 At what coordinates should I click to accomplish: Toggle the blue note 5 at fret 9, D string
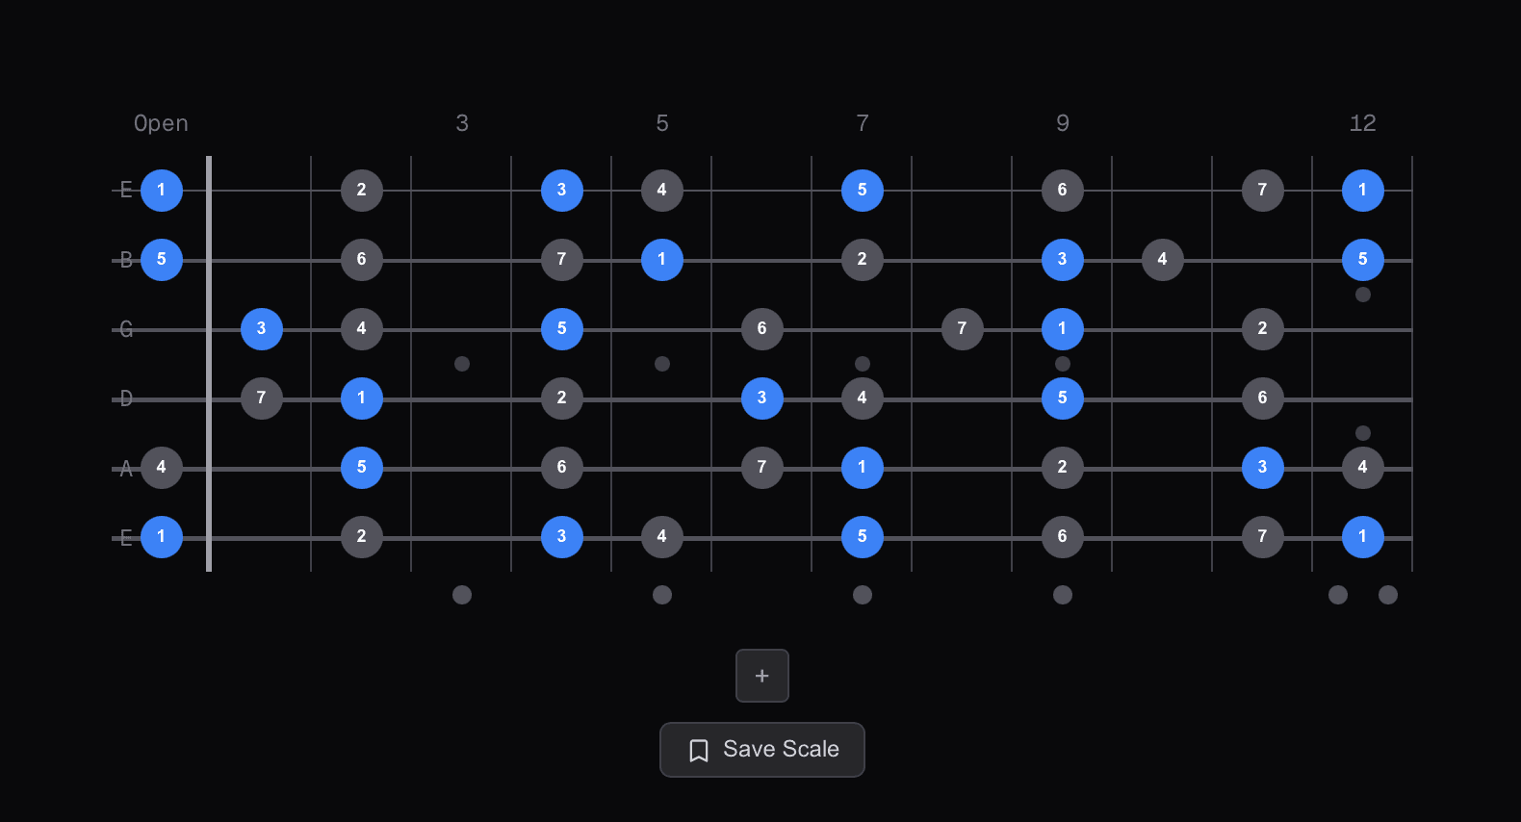1063,398
